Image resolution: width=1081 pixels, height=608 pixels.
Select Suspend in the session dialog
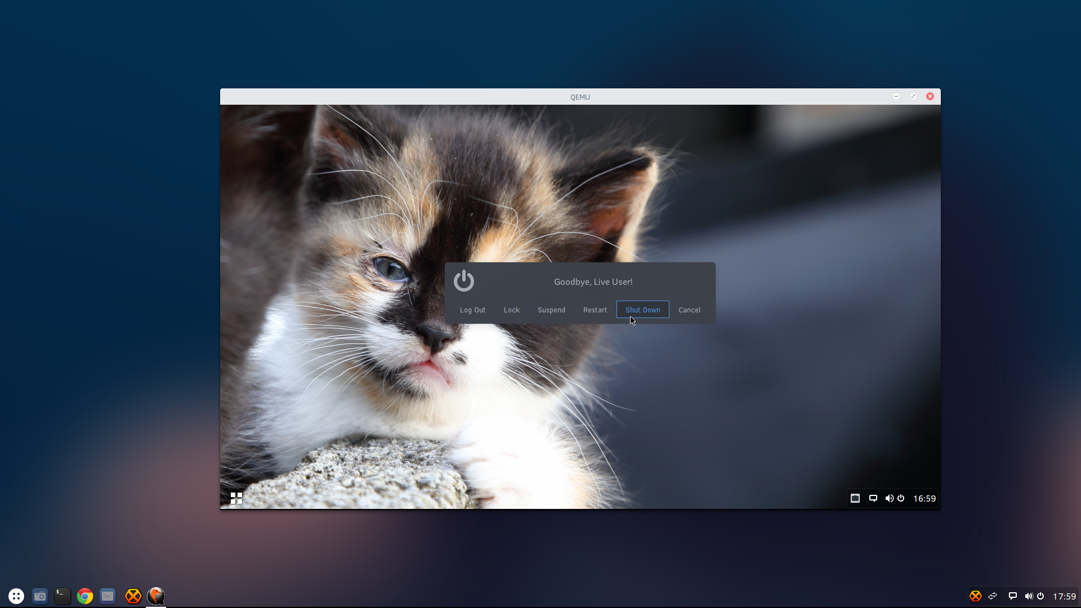551,310
